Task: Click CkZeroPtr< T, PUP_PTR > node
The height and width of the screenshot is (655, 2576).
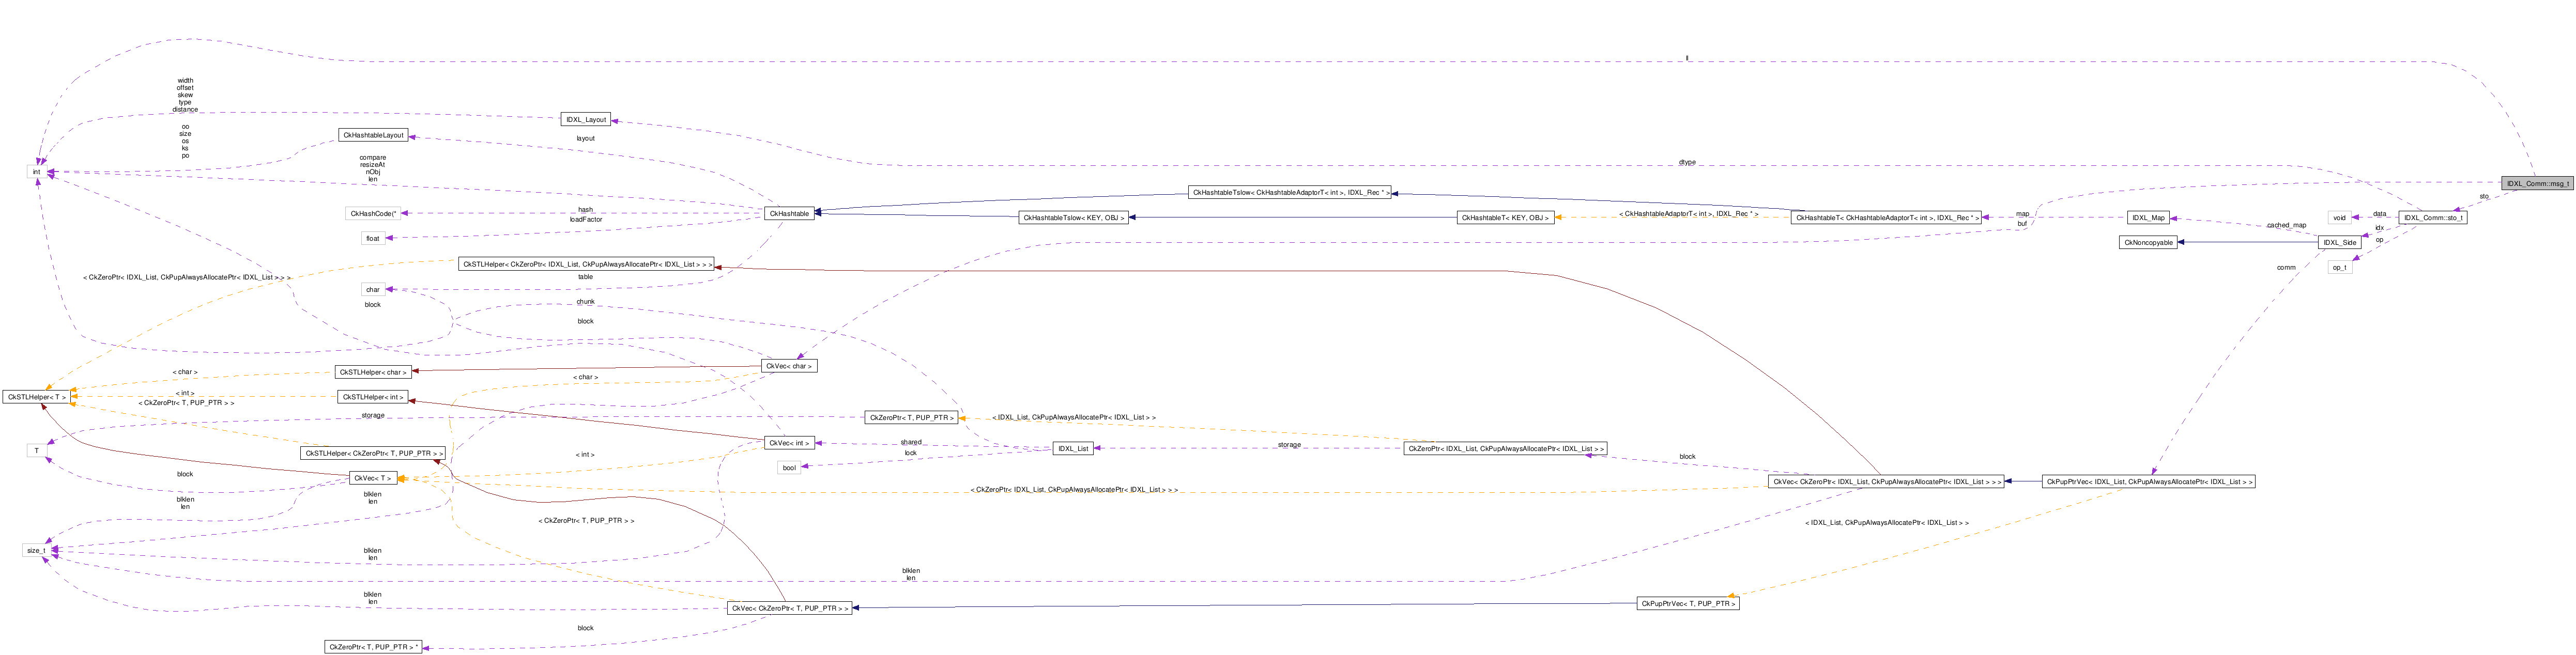Action: click(911, 417)
